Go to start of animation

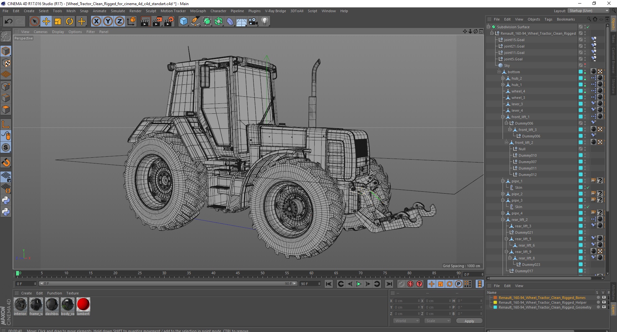(x=328, y=284)
